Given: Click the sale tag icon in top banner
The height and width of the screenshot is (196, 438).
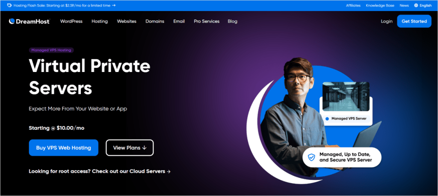Looking at the screenshot, I should (x=9, y=5).
